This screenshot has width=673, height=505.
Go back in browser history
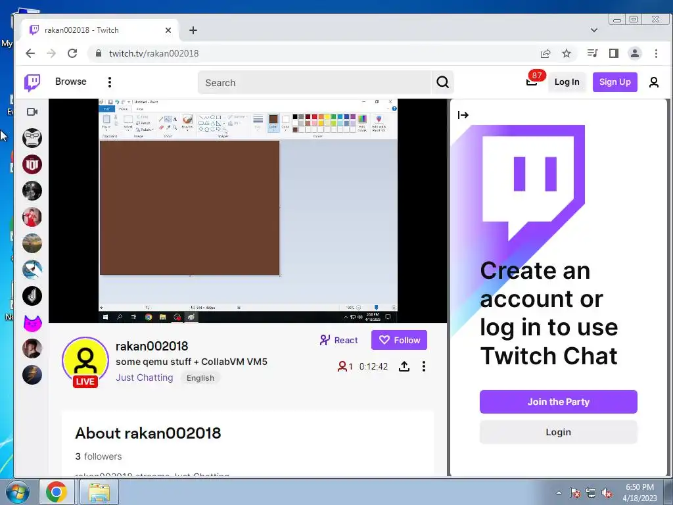pyautogui.click(x=30, y=53)
